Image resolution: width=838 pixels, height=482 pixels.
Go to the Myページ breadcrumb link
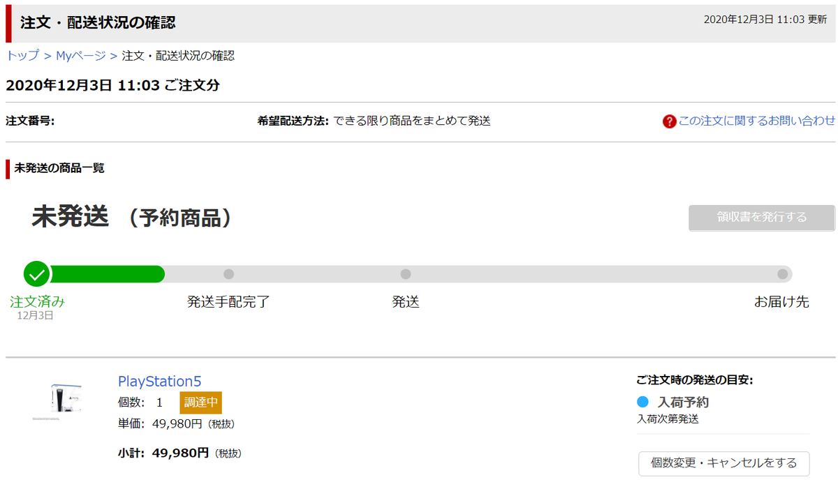(81, 56)
